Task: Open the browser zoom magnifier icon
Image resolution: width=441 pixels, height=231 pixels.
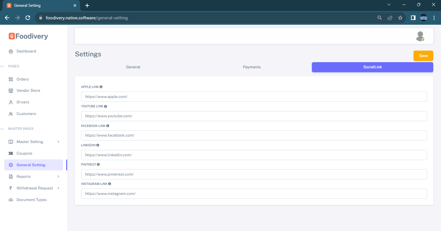Action: click(x=380, y=18)
